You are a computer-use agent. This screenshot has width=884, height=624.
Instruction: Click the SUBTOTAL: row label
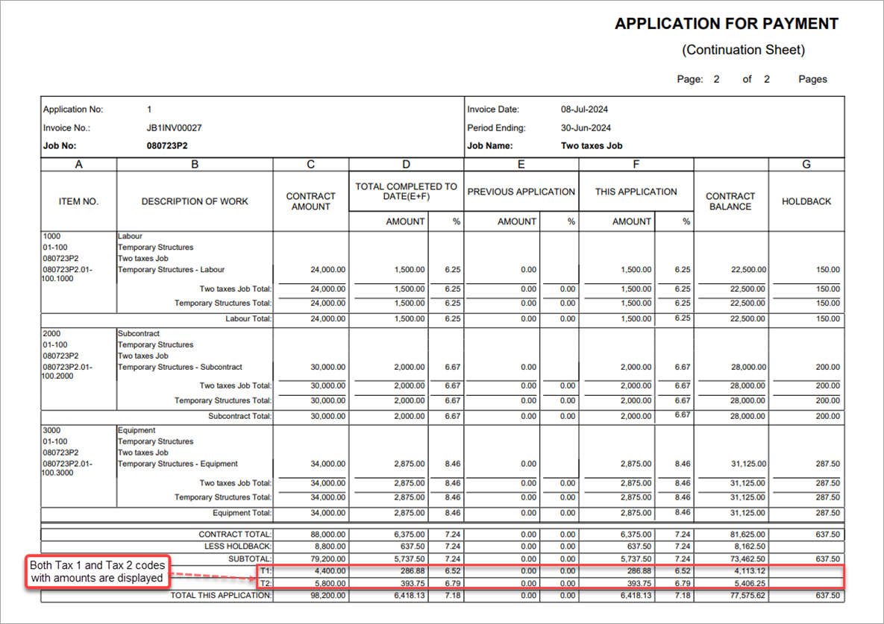[250, 559]
